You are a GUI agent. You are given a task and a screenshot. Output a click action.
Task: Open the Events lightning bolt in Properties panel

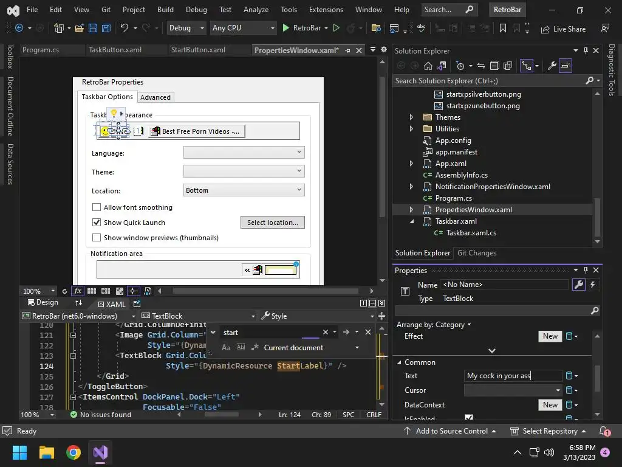point(593,285)
